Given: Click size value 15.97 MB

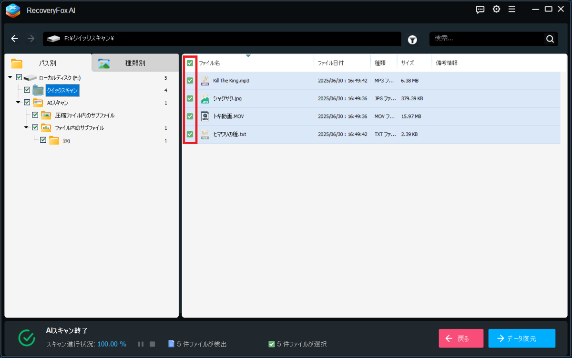Looking at the screenshot, I should click(411, 116).
